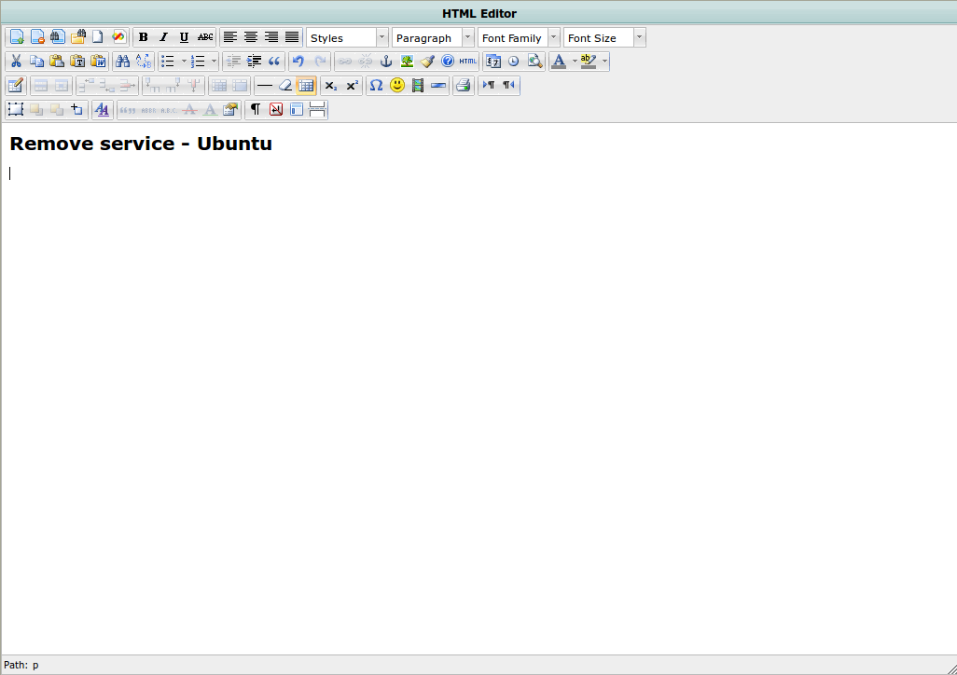Viewport: 957px width, 675px height.
Task: Expand the highlight color picker arrow
Action: coord(604,61)
